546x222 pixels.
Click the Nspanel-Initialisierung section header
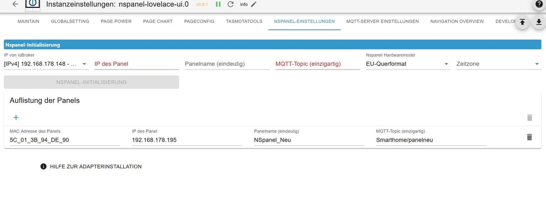pyautogui.click(x=273, y=44)
